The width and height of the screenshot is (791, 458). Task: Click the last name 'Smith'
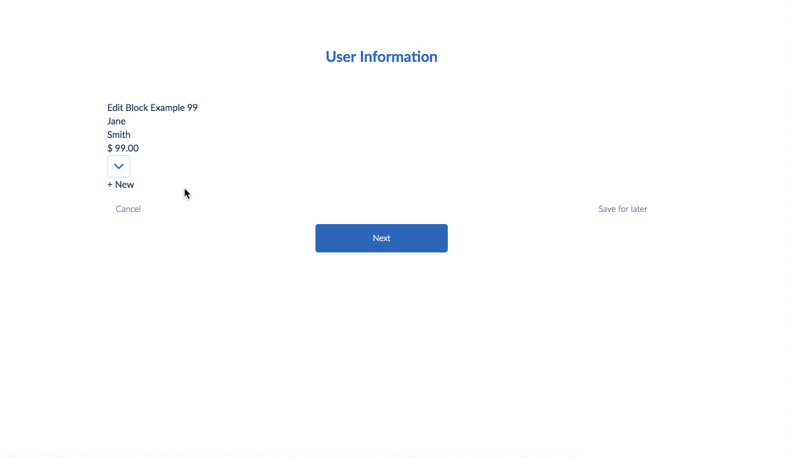click(x=119, y=135)
